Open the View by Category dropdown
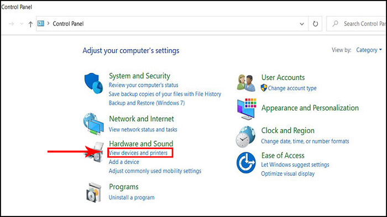Screen dimensions: 387x217 point(369,50)
